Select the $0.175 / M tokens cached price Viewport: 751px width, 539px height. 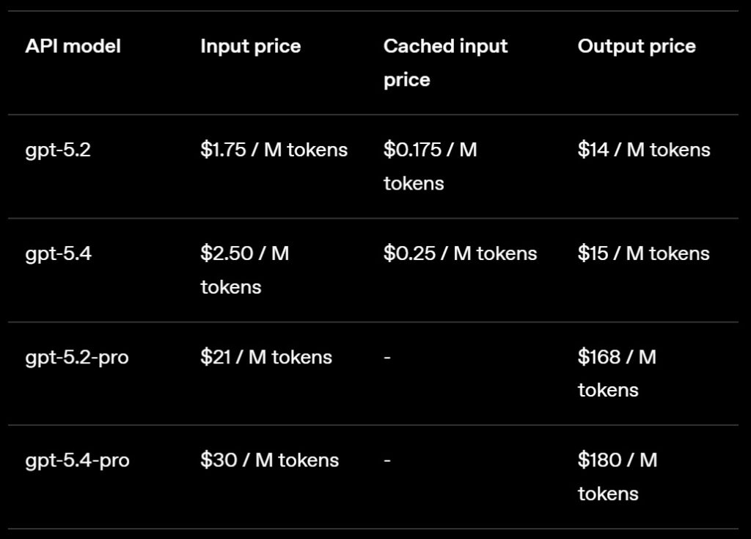coord(430,166)
